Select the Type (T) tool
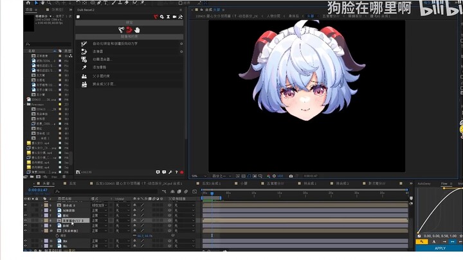The width and height of the screenshot is (463, 260). 105,3
